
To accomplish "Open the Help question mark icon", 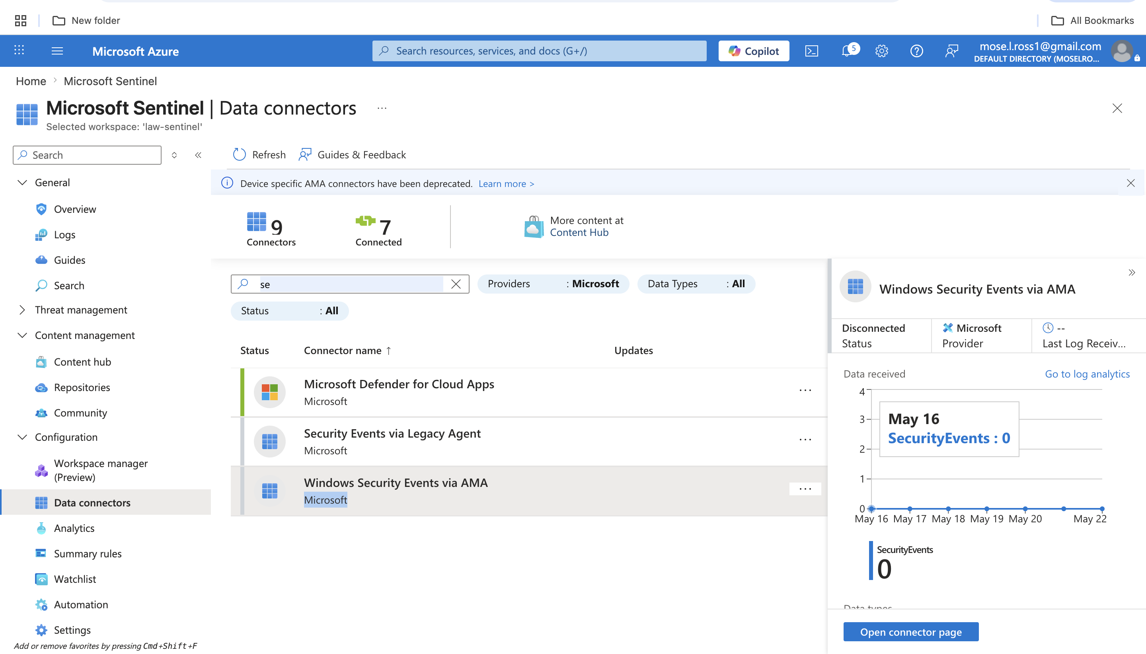I will [916, 51].
